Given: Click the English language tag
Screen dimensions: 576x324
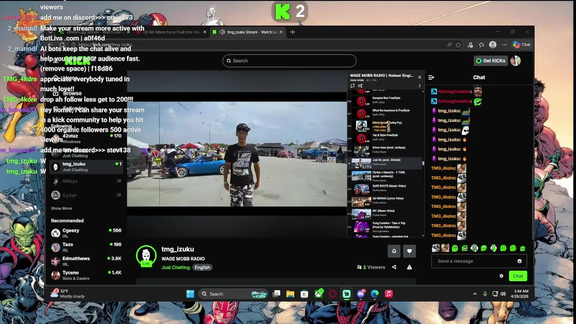Looking at the screenshot, I should 202,267.
